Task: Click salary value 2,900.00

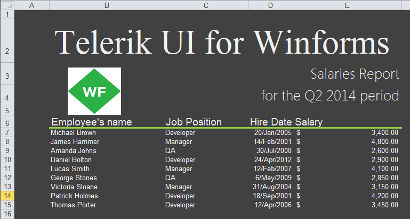Action: pyautogui.click(x=385, y=159)
